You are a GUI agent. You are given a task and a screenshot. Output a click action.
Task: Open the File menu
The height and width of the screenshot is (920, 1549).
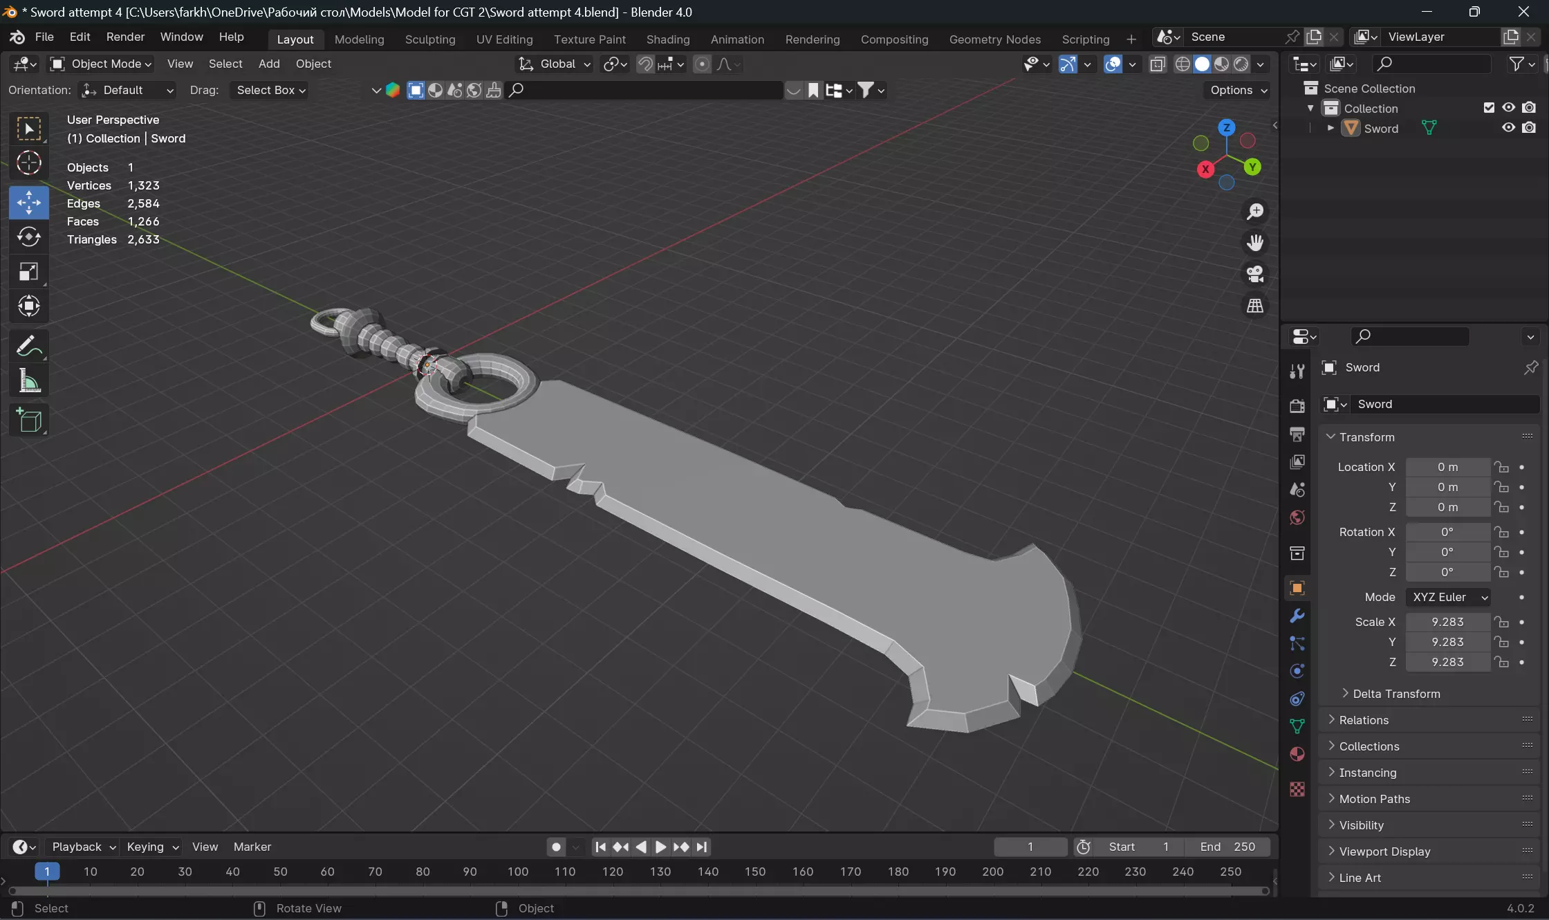(44, 37)
